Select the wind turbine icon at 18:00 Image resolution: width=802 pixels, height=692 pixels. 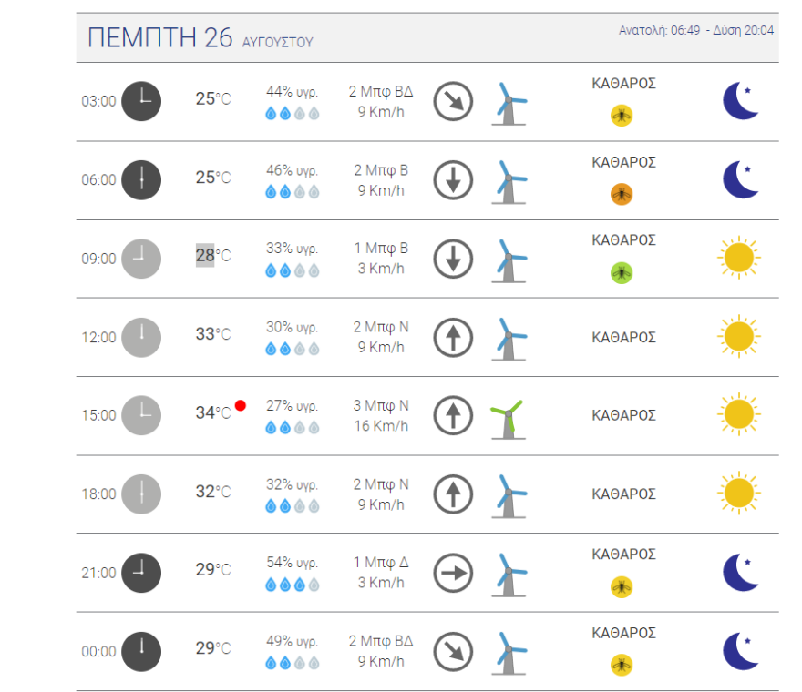pyautogui.click(x=508, y=494)
